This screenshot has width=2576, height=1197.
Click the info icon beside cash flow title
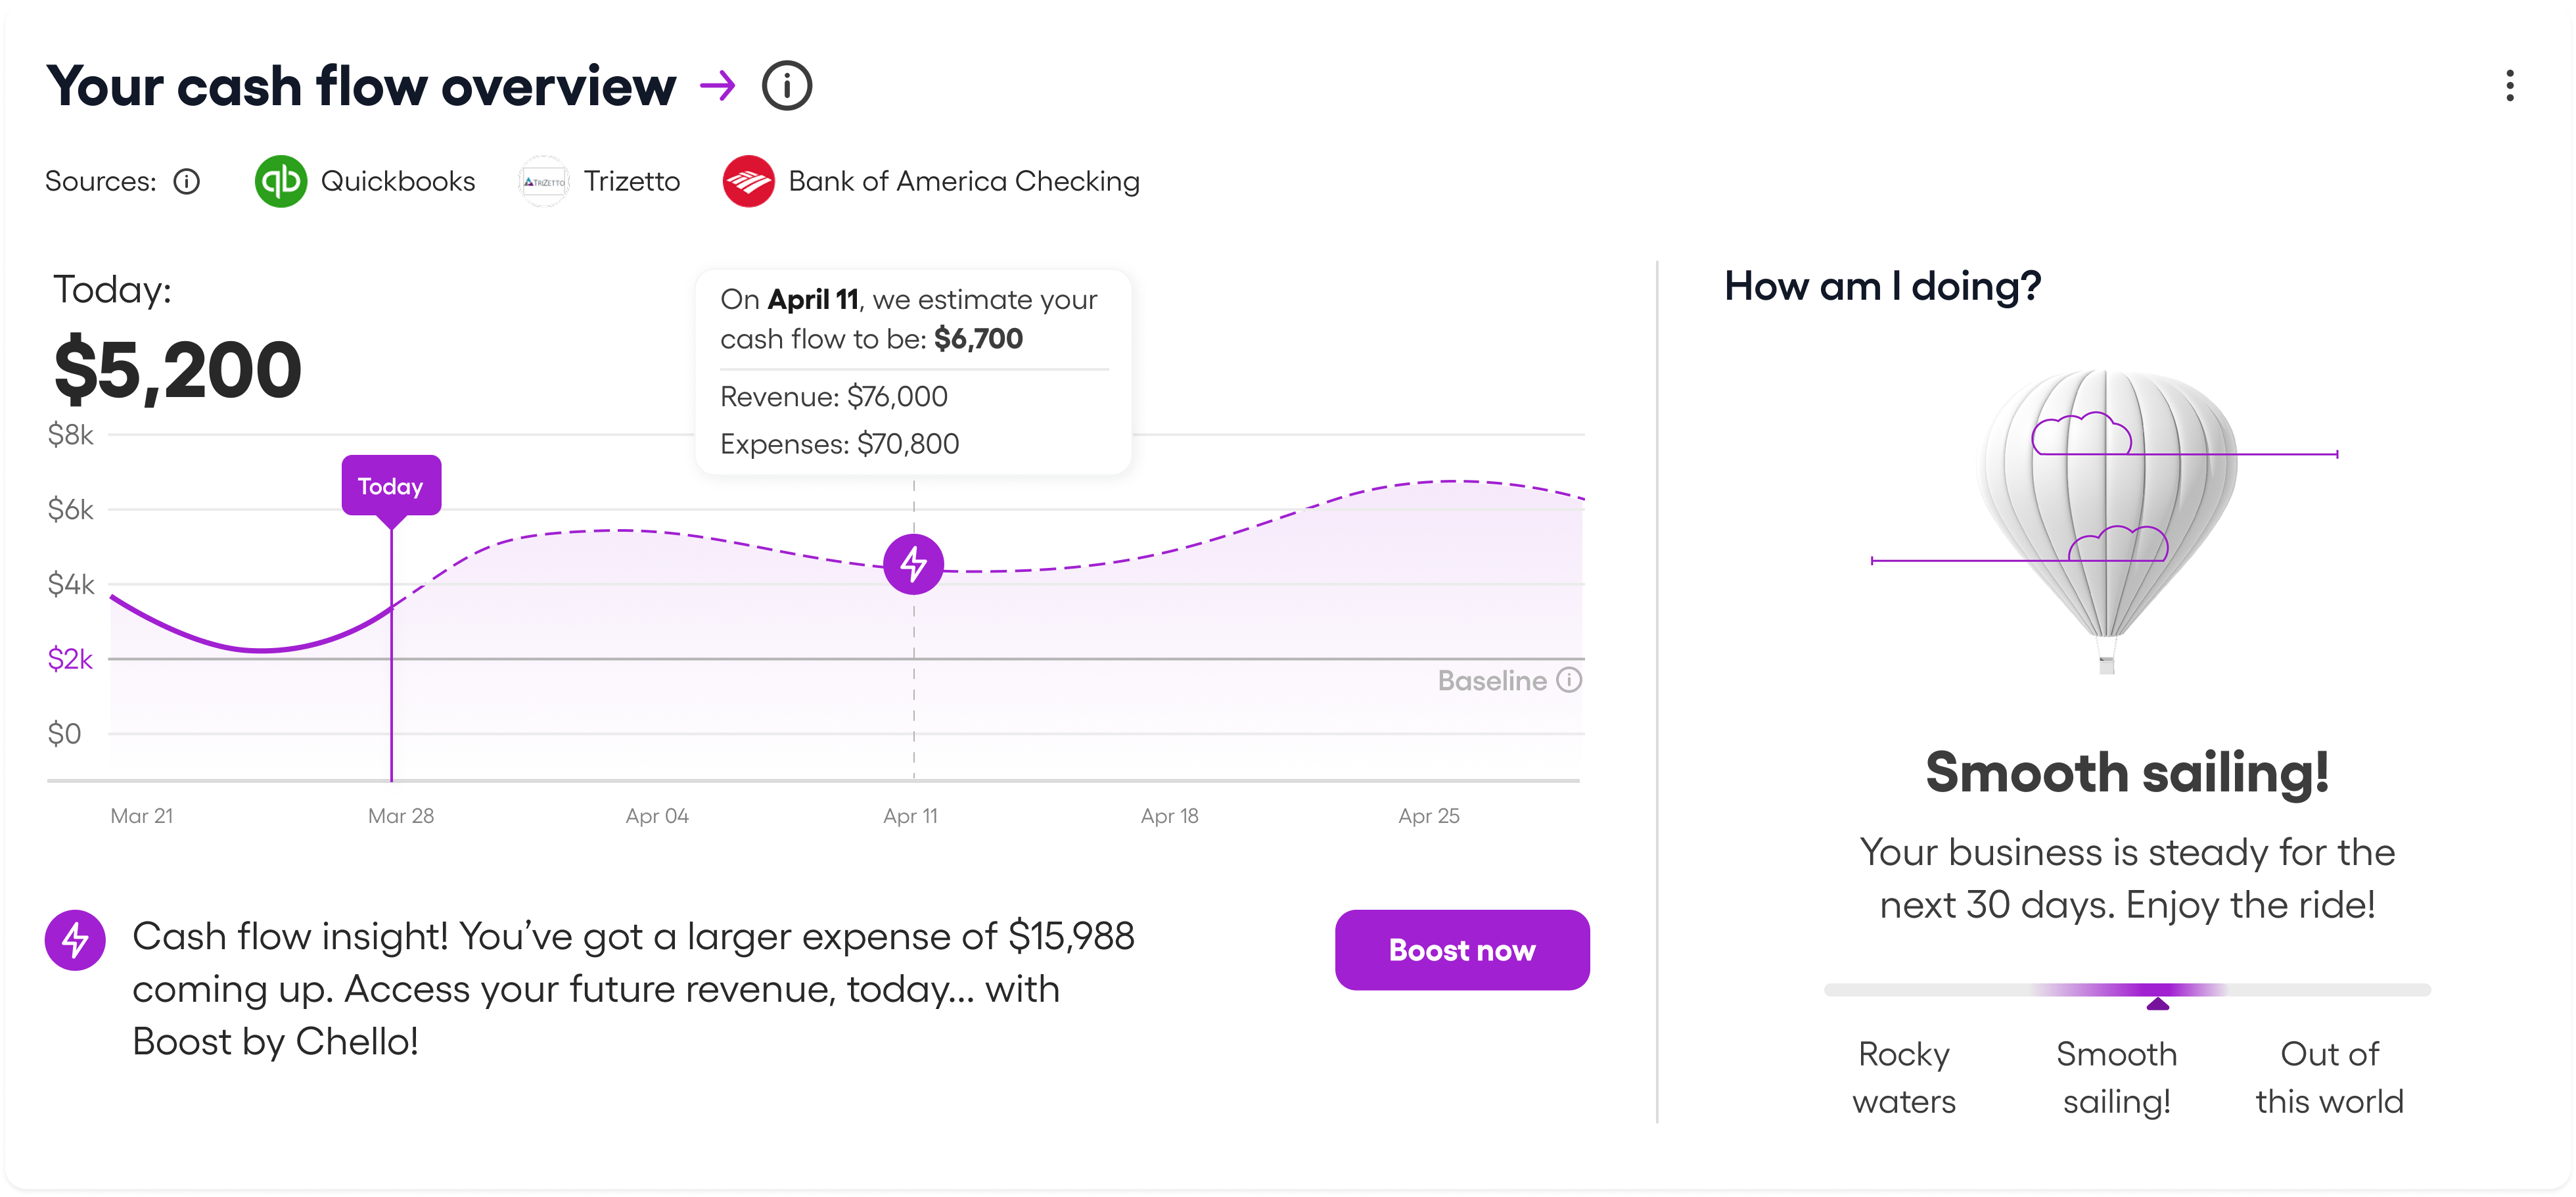[x=787, y=86]
